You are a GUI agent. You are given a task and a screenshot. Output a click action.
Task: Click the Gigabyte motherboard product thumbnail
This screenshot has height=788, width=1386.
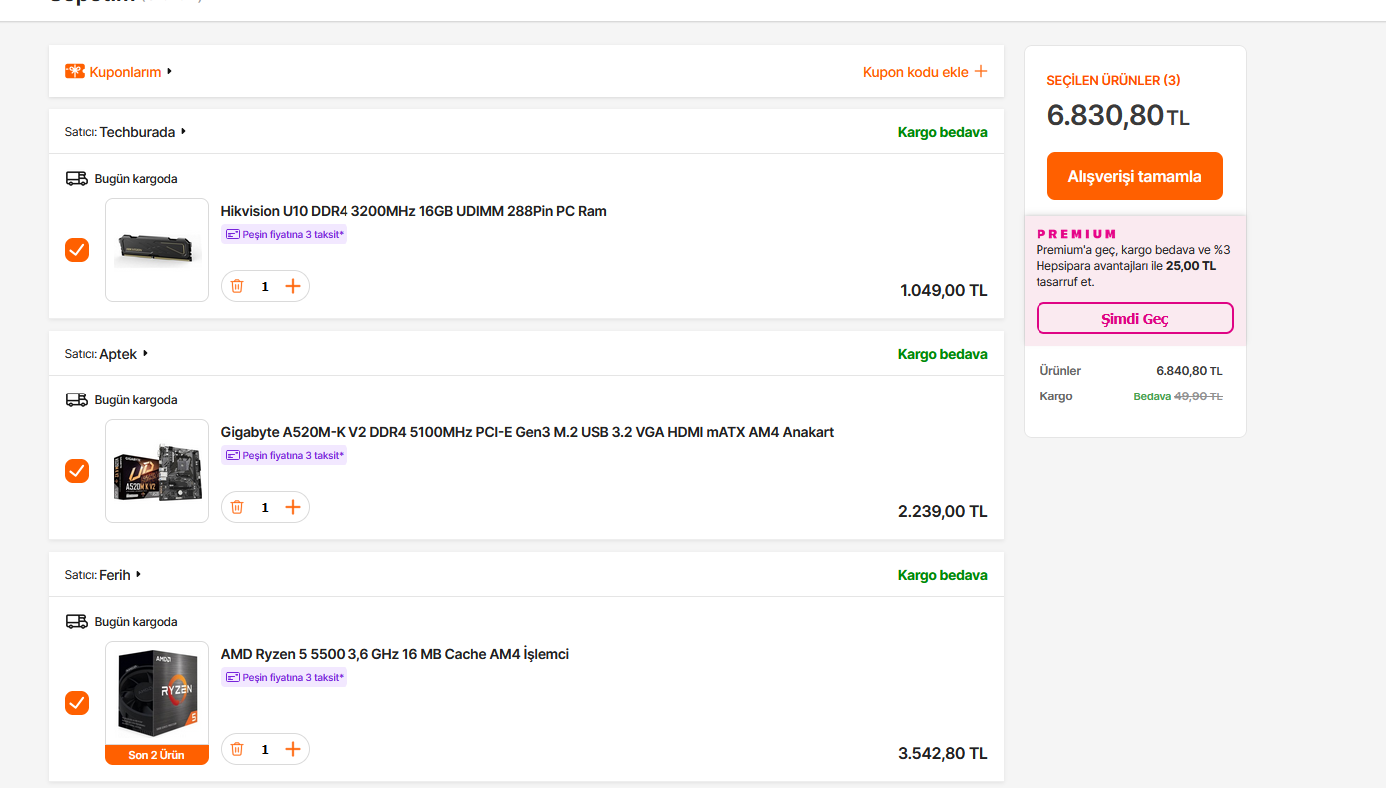tap(157, 471)
